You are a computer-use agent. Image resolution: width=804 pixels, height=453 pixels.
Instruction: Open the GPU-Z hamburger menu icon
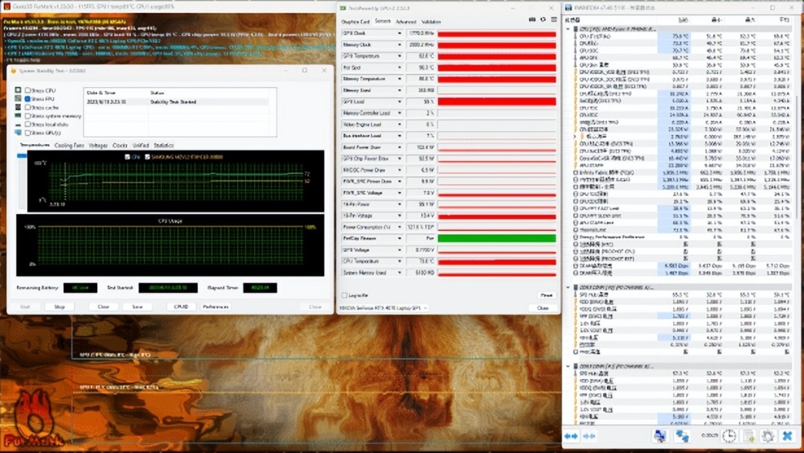click(x=554, y=19)
